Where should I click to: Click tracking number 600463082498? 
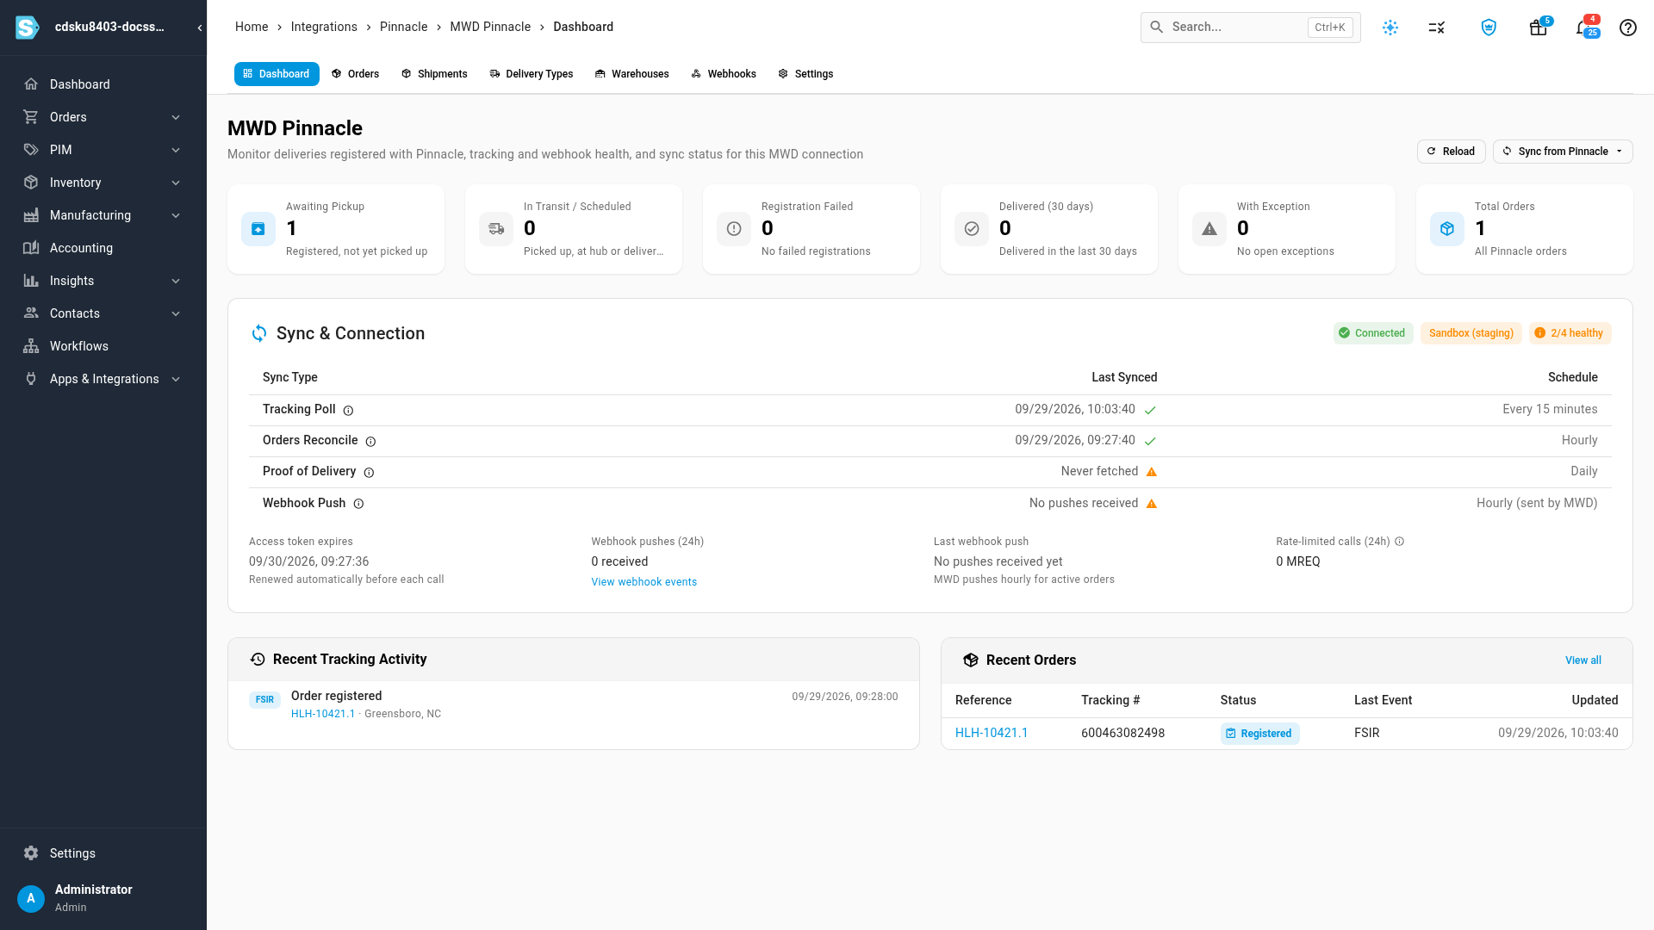1122,733
